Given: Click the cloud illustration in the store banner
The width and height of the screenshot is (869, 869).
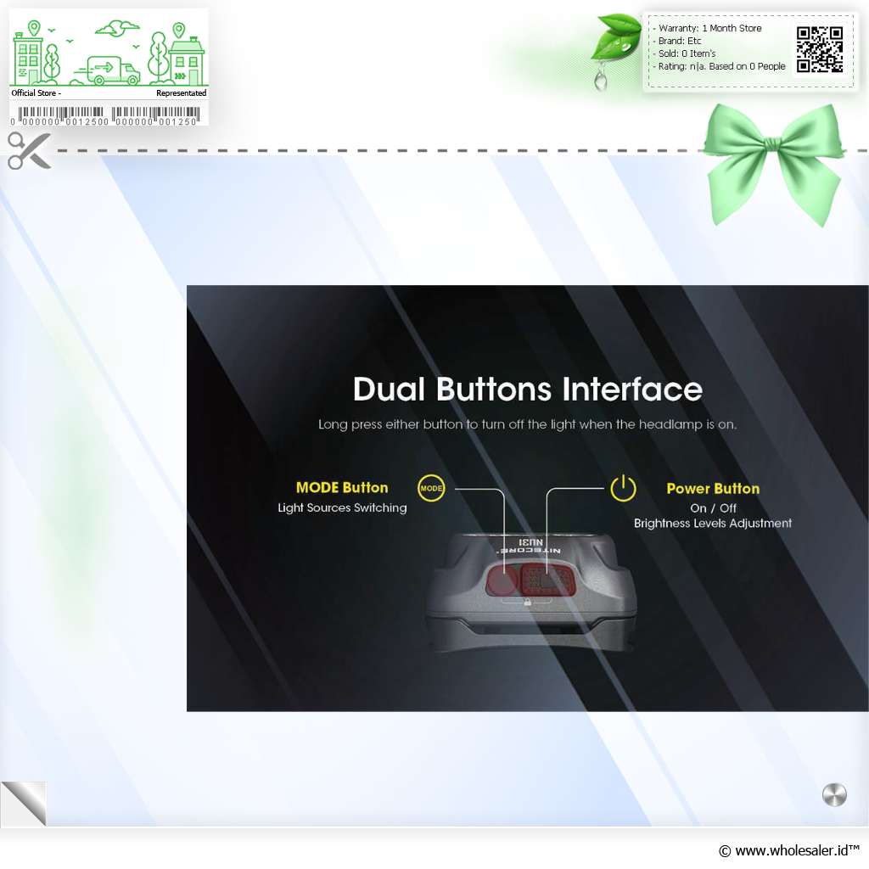Looking at the screenshot, I should [117, 28].
